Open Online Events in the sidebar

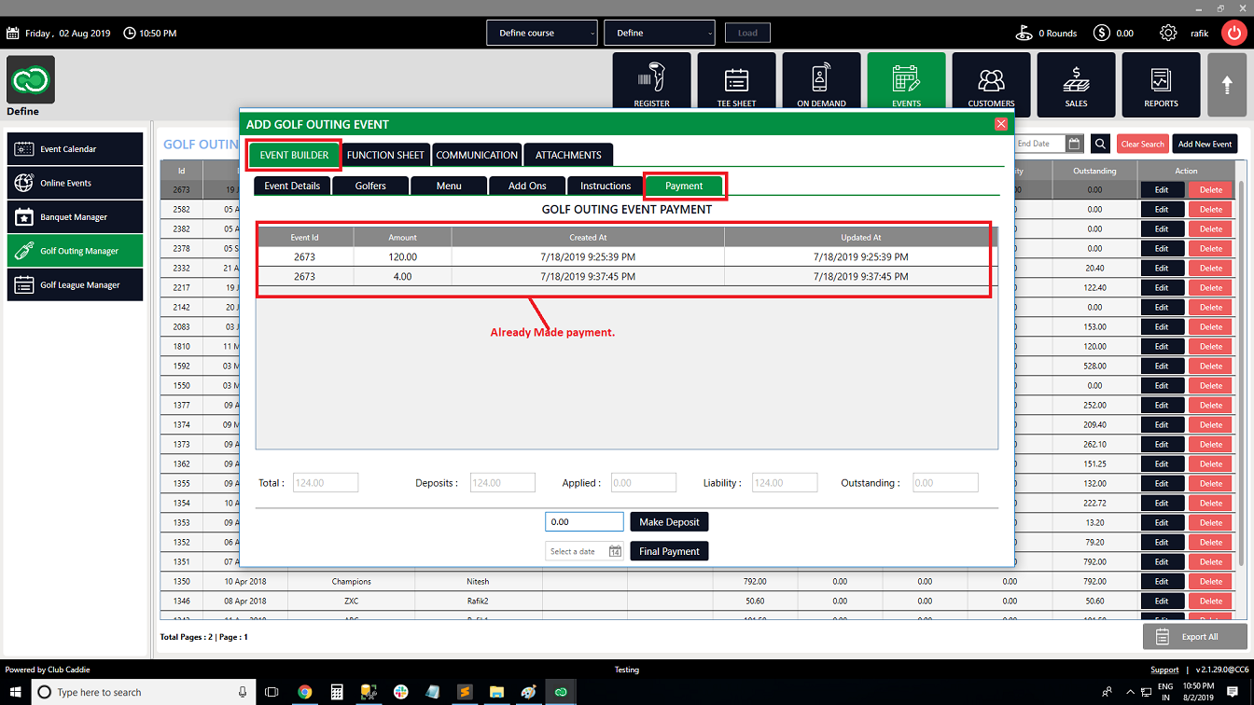(x=76, y=183)
